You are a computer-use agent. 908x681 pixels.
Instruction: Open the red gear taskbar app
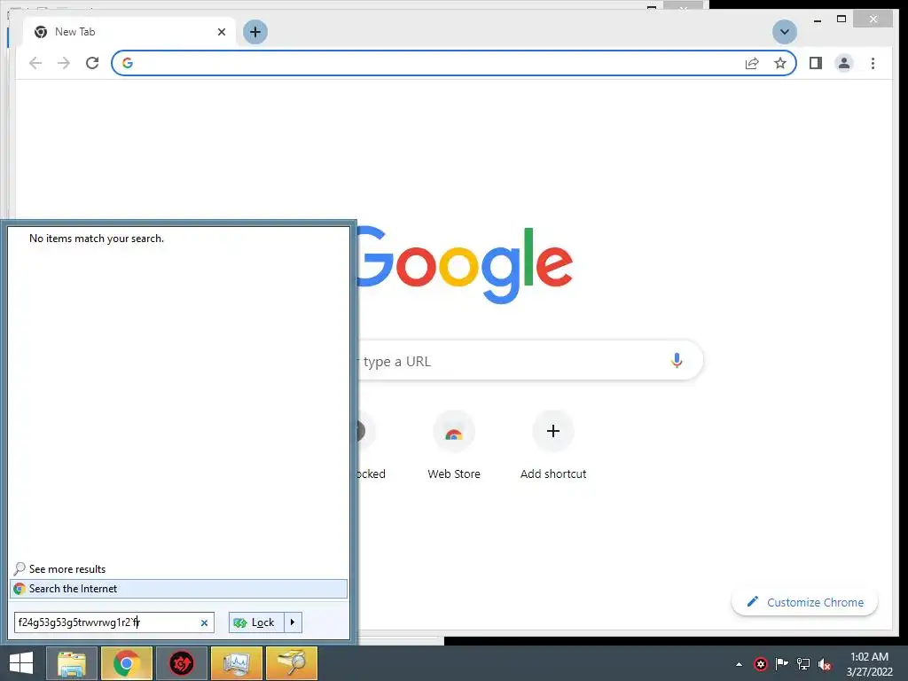pyautogui.click(x=181, y=663)
